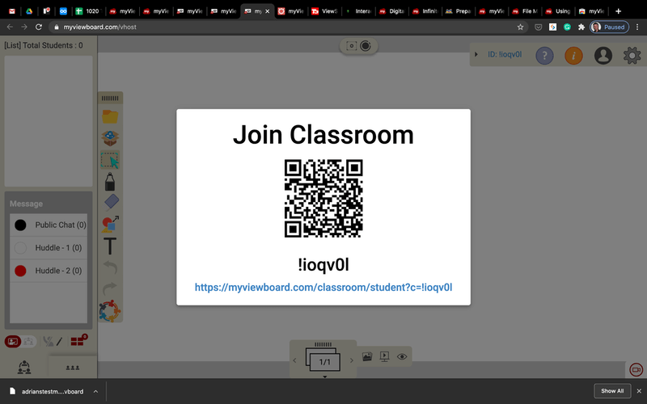Bookmark the page with star icon
This screenshot has width=647, height=404.
point(520,27)
